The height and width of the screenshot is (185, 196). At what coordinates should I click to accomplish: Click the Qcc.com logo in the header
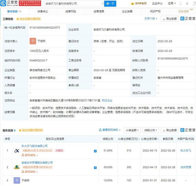(9, 3)
